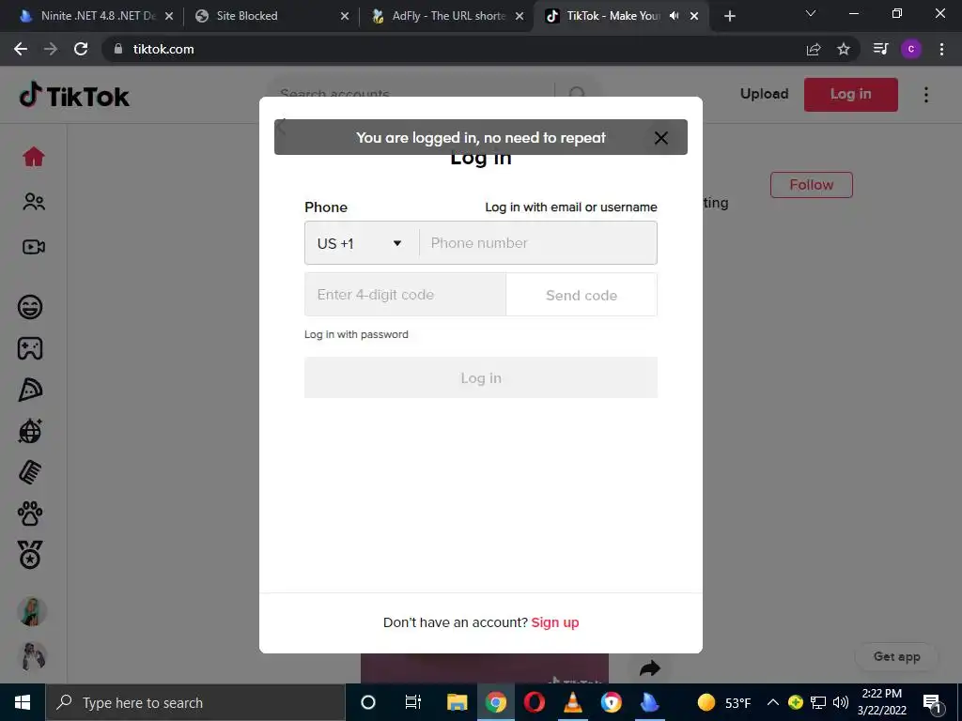Image resolution: width=962 pixels, height=721 pixels.
Task: Open the Windows Start menu
Action: coord(23,702)
